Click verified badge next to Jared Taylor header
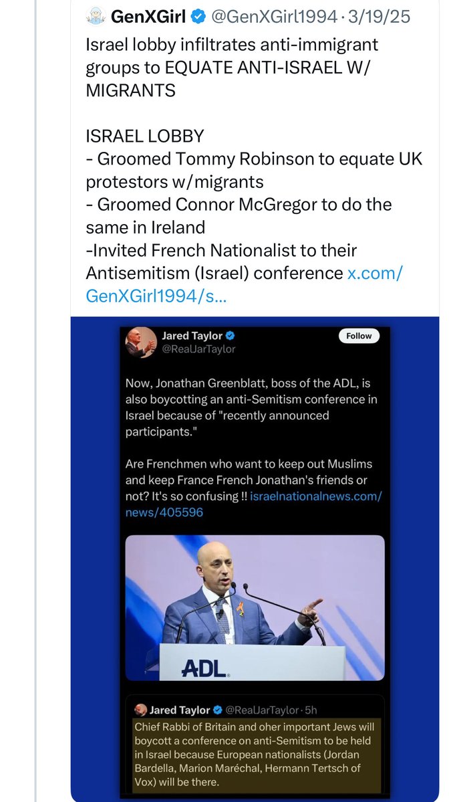The image size is (449, 802). click(x=230, y=335)
